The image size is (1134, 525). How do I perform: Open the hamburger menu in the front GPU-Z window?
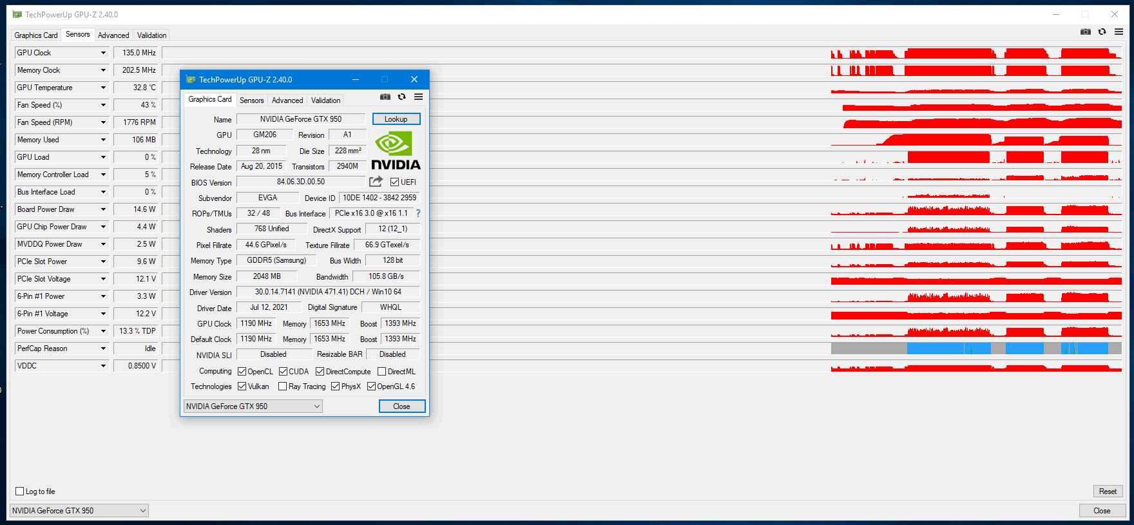[418, 97]
